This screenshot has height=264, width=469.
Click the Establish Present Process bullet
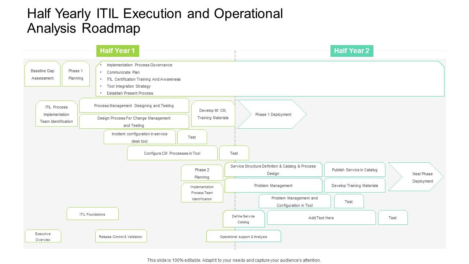click(130, 93)
